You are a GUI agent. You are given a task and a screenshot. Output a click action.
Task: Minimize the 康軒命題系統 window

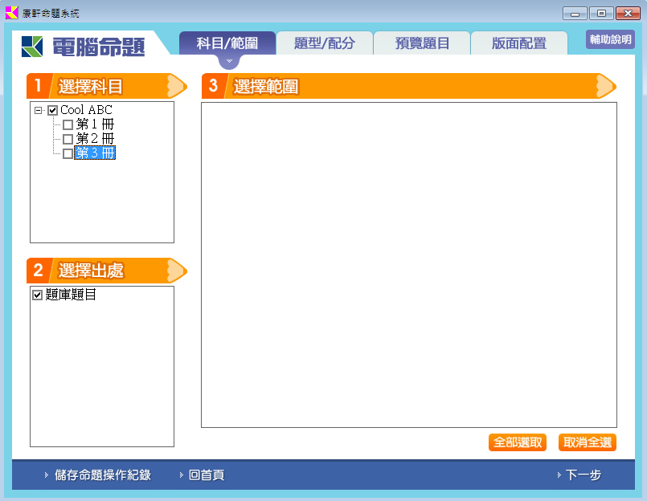pyautogui.click(x=574, y=14)
